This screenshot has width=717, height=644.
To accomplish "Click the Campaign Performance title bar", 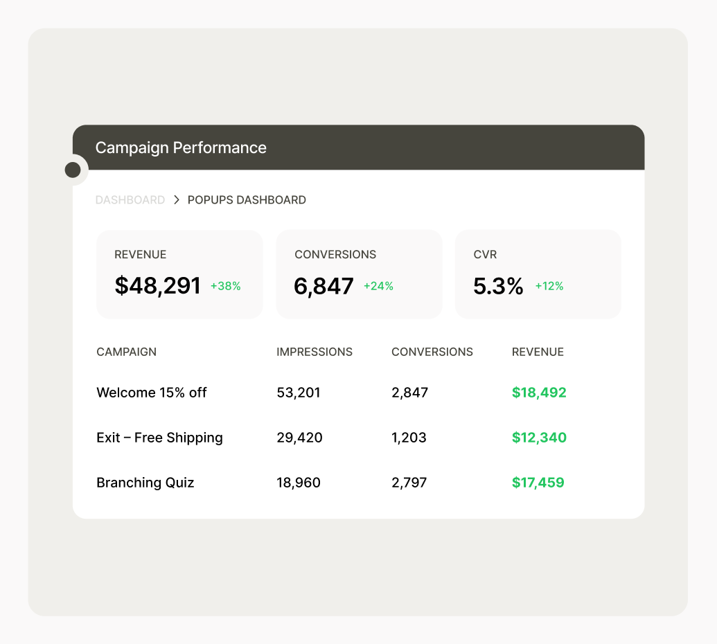I will [x=359, y=147].
